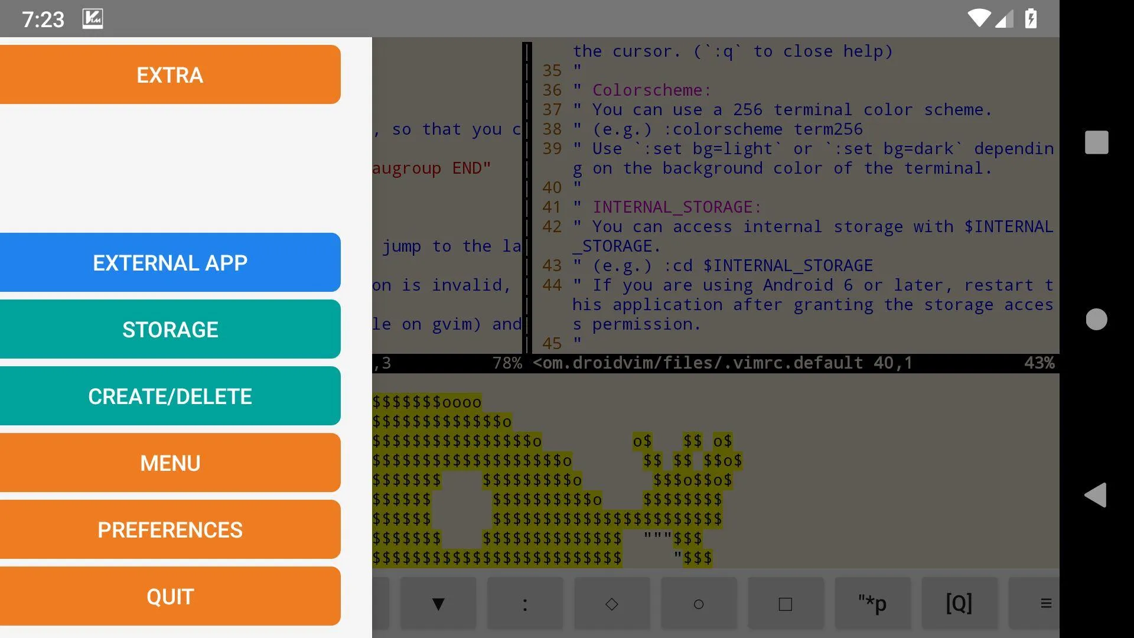
Task: Click QUIT to exit application
Action: point(170,596)
